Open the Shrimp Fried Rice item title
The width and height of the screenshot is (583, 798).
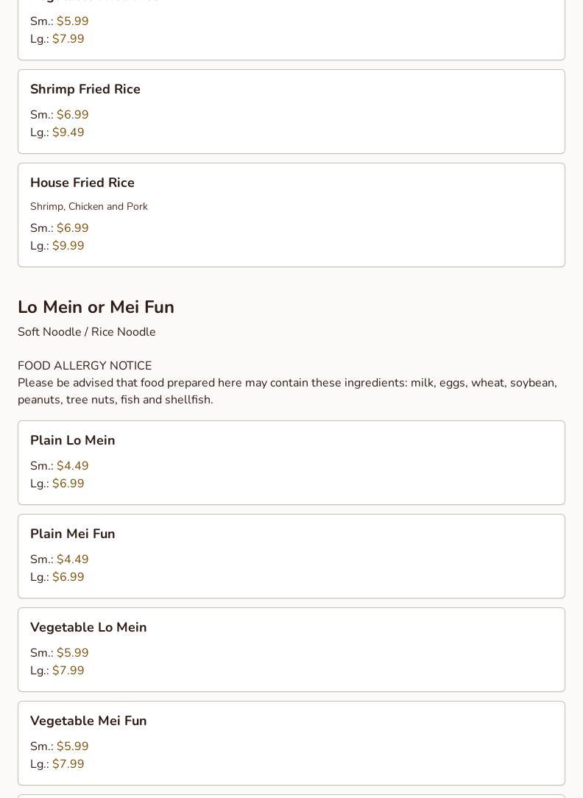click(85, 89)
